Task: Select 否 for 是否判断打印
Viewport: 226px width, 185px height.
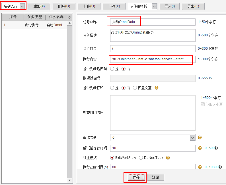Action: pyautogui.click(x=123, y=88)
